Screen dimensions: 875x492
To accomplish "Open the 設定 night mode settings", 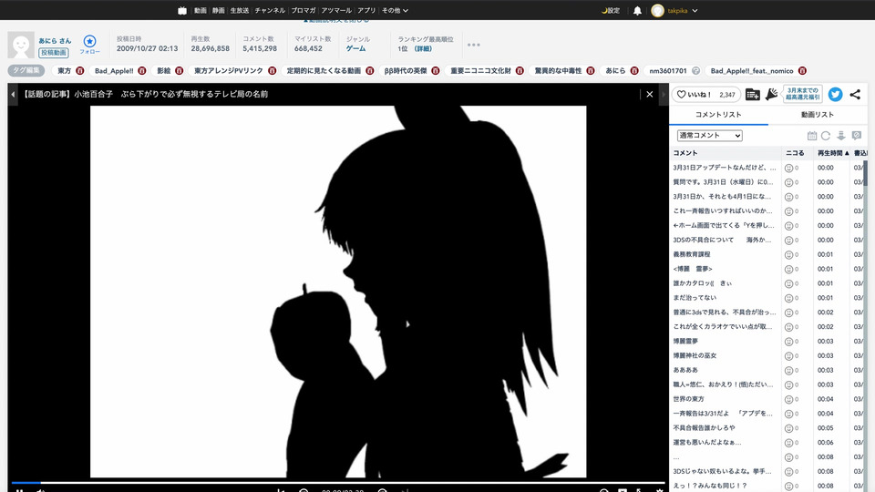I will coord(611,11).
